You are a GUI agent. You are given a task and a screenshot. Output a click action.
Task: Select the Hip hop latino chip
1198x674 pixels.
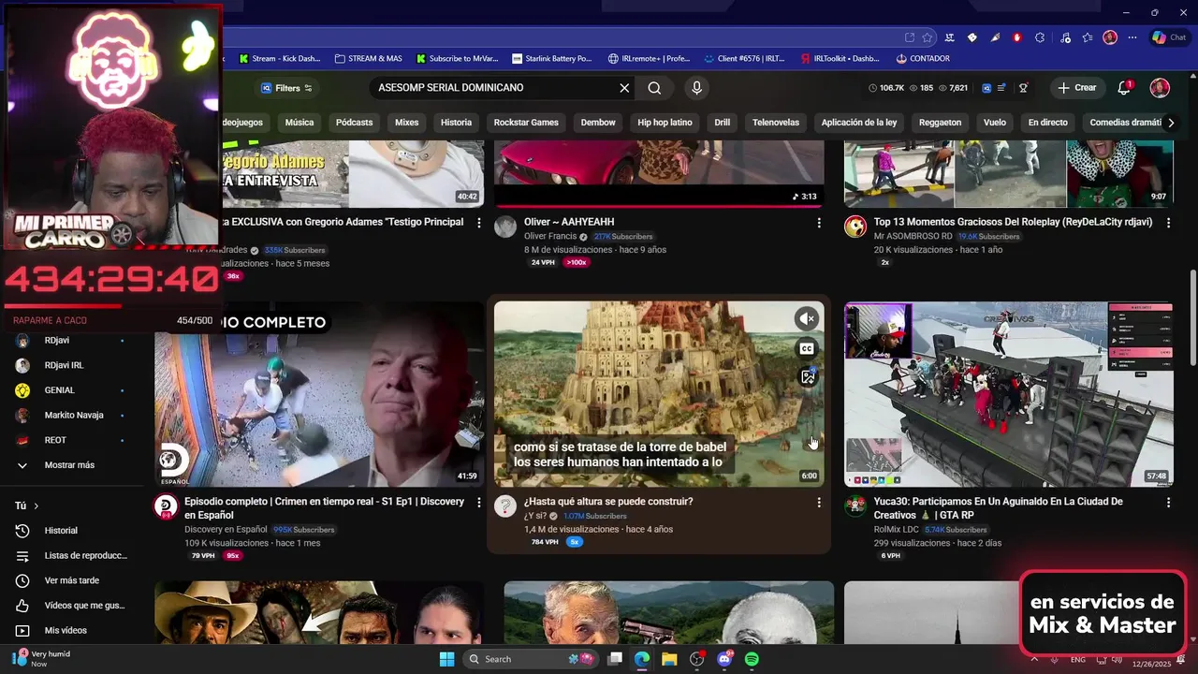pos(665,123)
